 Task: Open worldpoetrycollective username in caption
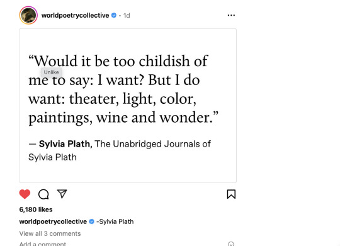(53, 221)
